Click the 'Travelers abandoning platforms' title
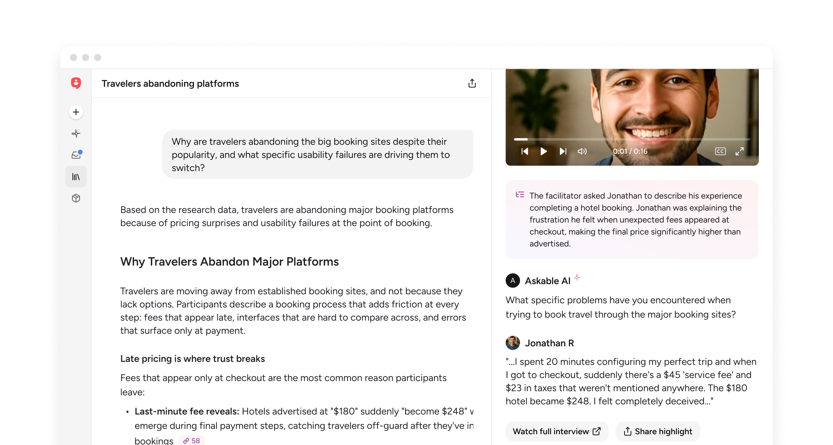This screenshot has height=445, width=833. click(170, 83)
